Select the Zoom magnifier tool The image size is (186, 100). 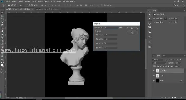(x=2, y=56)
